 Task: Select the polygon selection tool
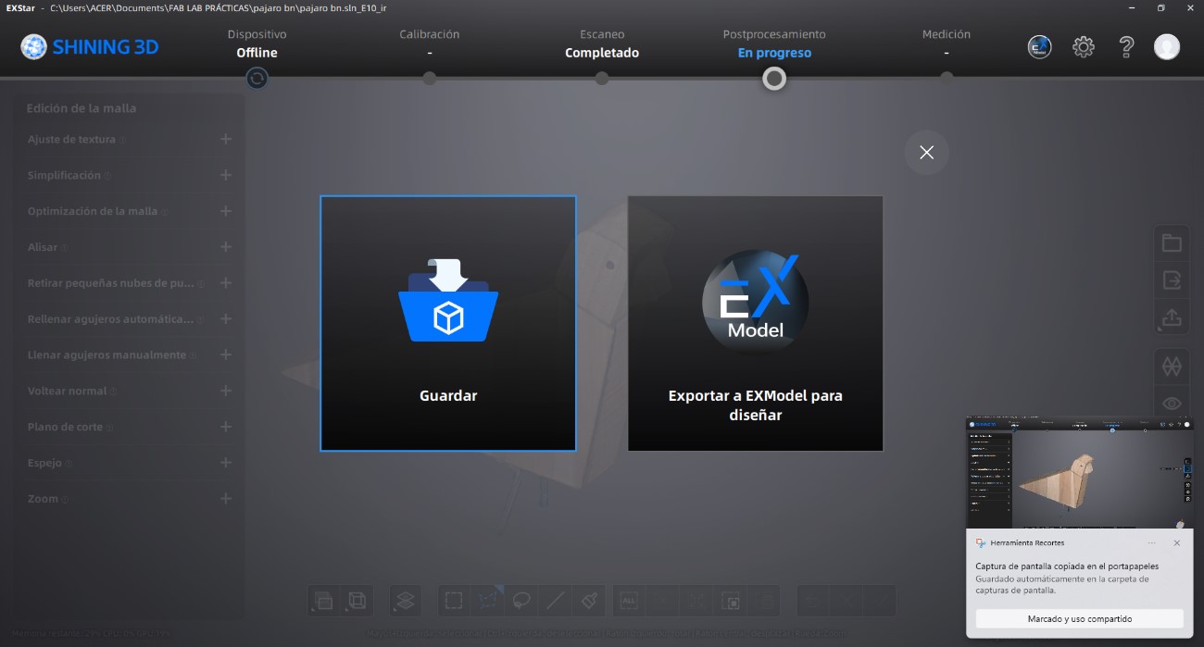488,601
